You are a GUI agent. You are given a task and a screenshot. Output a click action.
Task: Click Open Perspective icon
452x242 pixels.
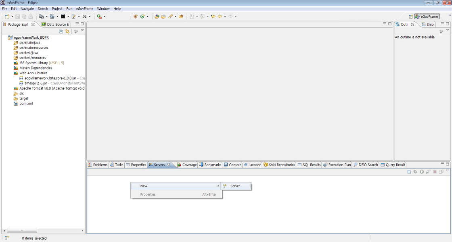410,17
